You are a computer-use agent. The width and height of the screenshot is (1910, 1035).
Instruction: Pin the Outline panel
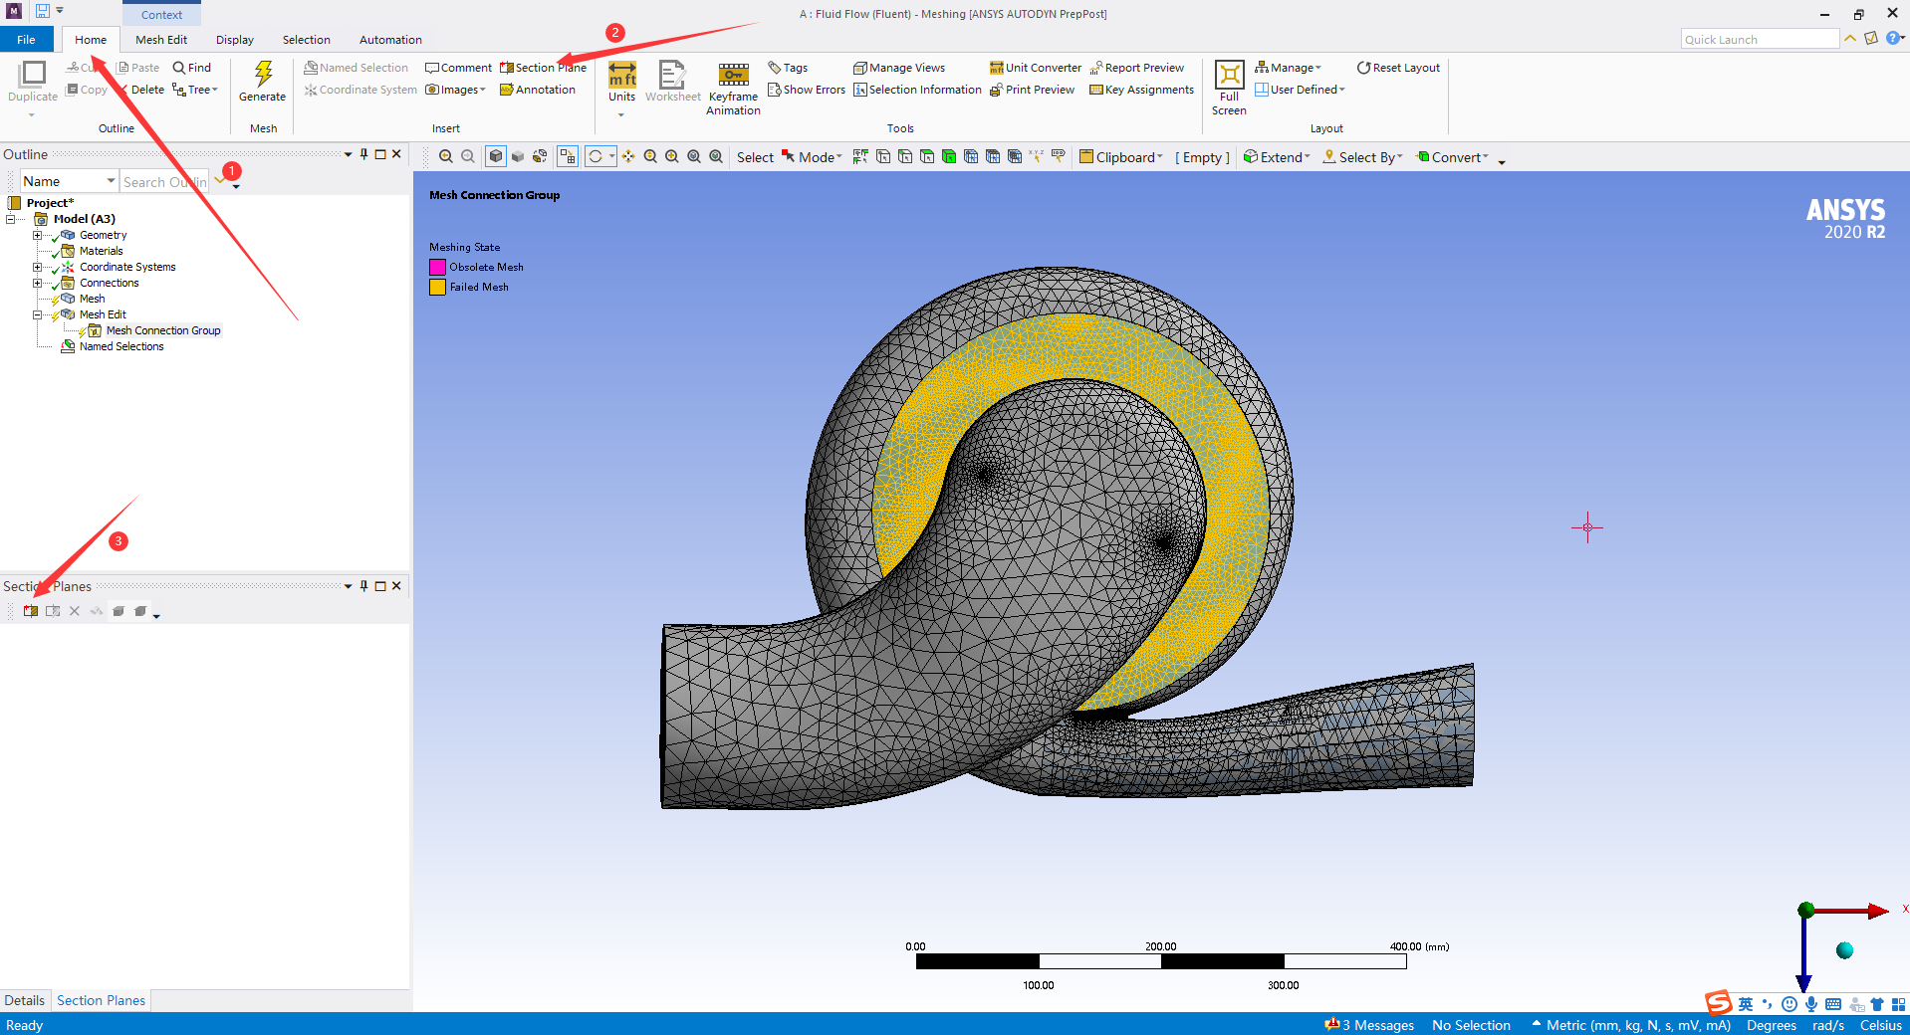(x=363, y=154)
